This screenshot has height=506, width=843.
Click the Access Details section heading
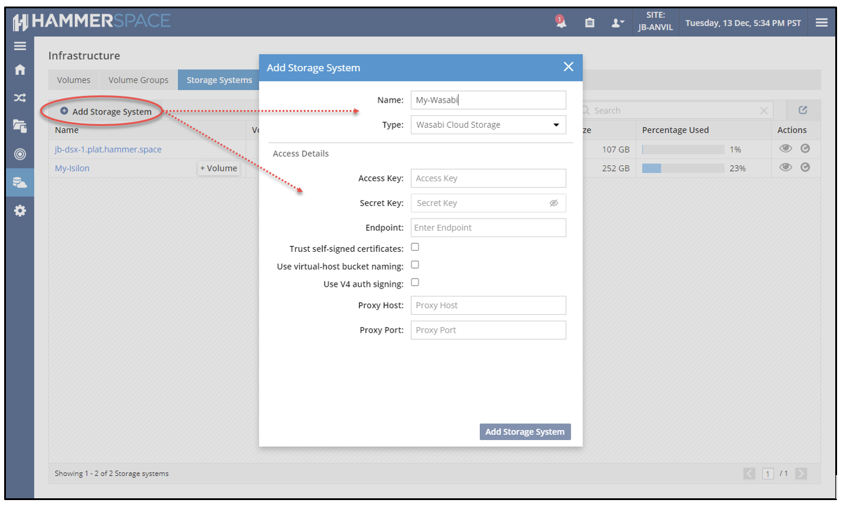coord(301,153)
